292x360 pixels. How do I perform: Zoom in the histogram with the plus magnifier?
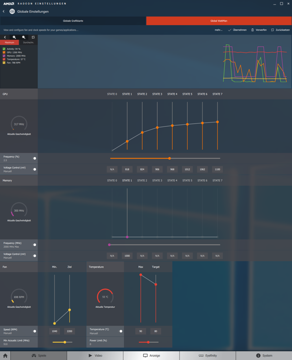pyautogui.click(x=14, y=37)
